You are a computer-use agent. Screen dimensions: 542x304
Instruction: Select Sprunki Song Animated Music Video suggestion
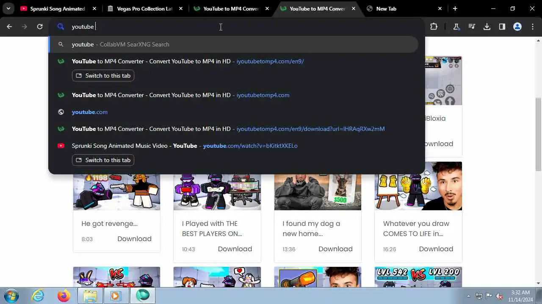click(234, 146)
